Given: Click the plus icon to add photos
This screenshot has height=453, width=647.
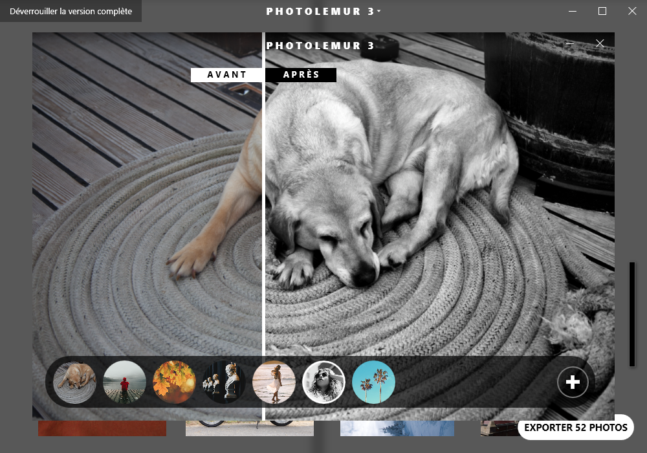Looking at the screenshot, I should [573, 382].
